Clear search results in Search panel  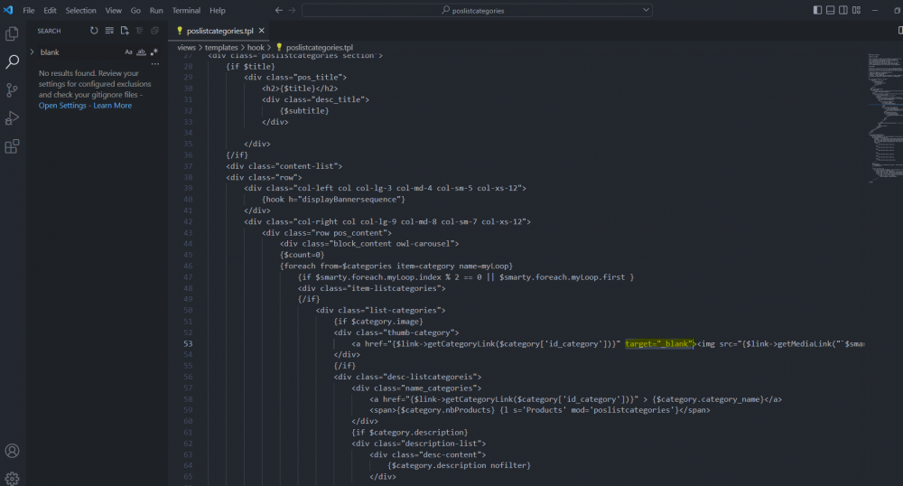click(x=109, y=31)
